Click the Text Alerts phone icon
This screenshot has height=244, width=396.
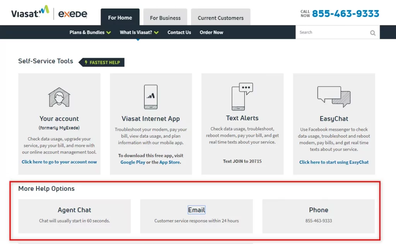coord(242,96)
